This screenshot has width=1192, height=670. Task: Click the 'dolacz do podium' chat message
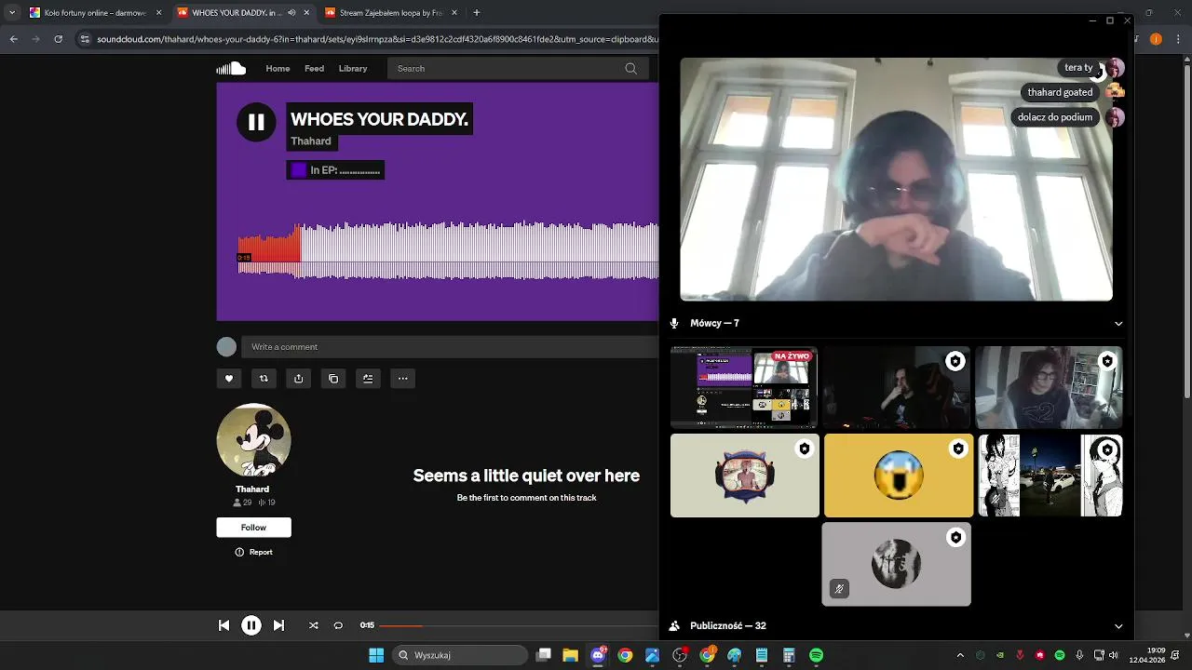[1054, 117]
